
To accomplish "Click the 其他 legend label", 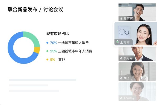I will (x=62, y=60).
